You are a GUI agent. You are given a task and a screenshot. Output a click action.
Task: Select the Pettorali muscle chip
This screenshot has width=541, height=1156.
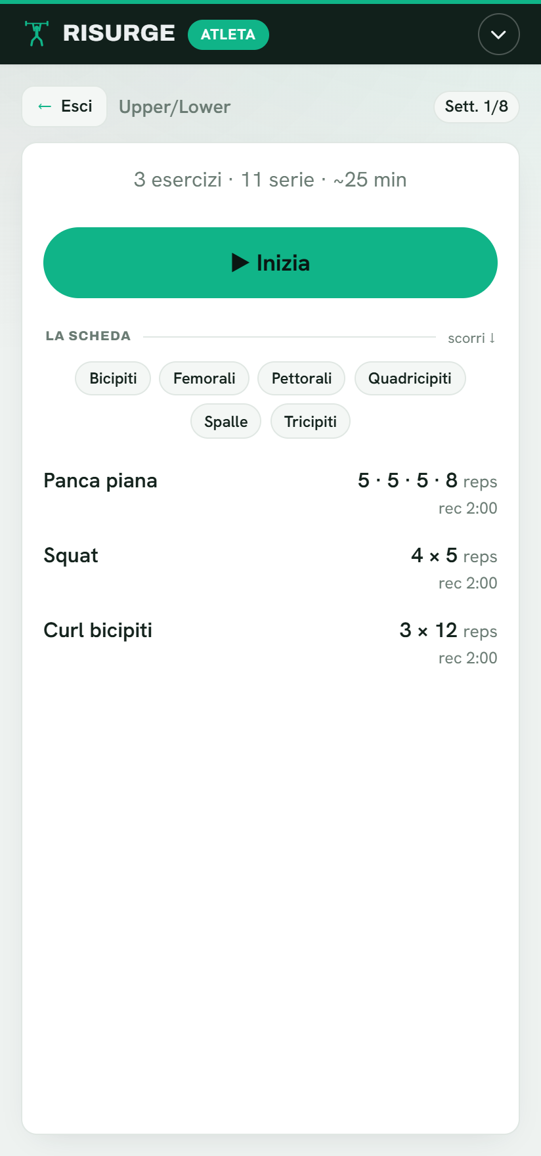(x=301, y=378)
